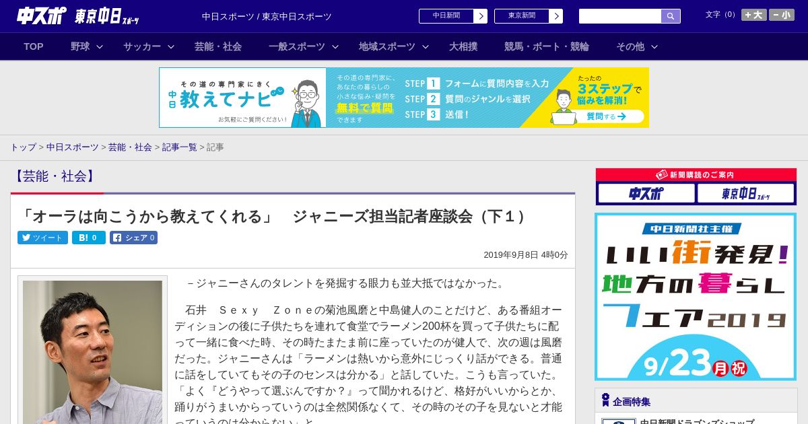Follow the トップ breadcrumb link

23,147
